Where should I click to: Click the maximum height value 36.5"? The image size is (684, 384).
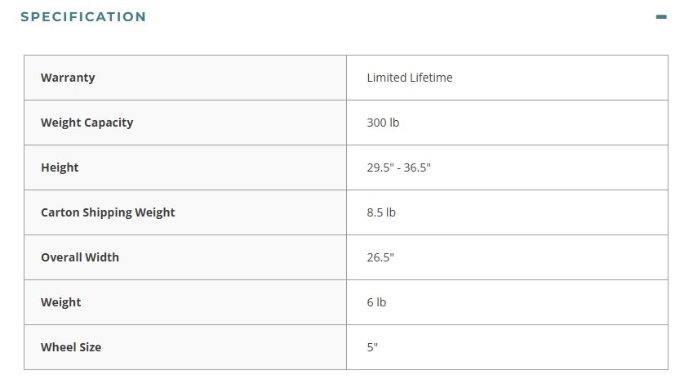[418, 167]
